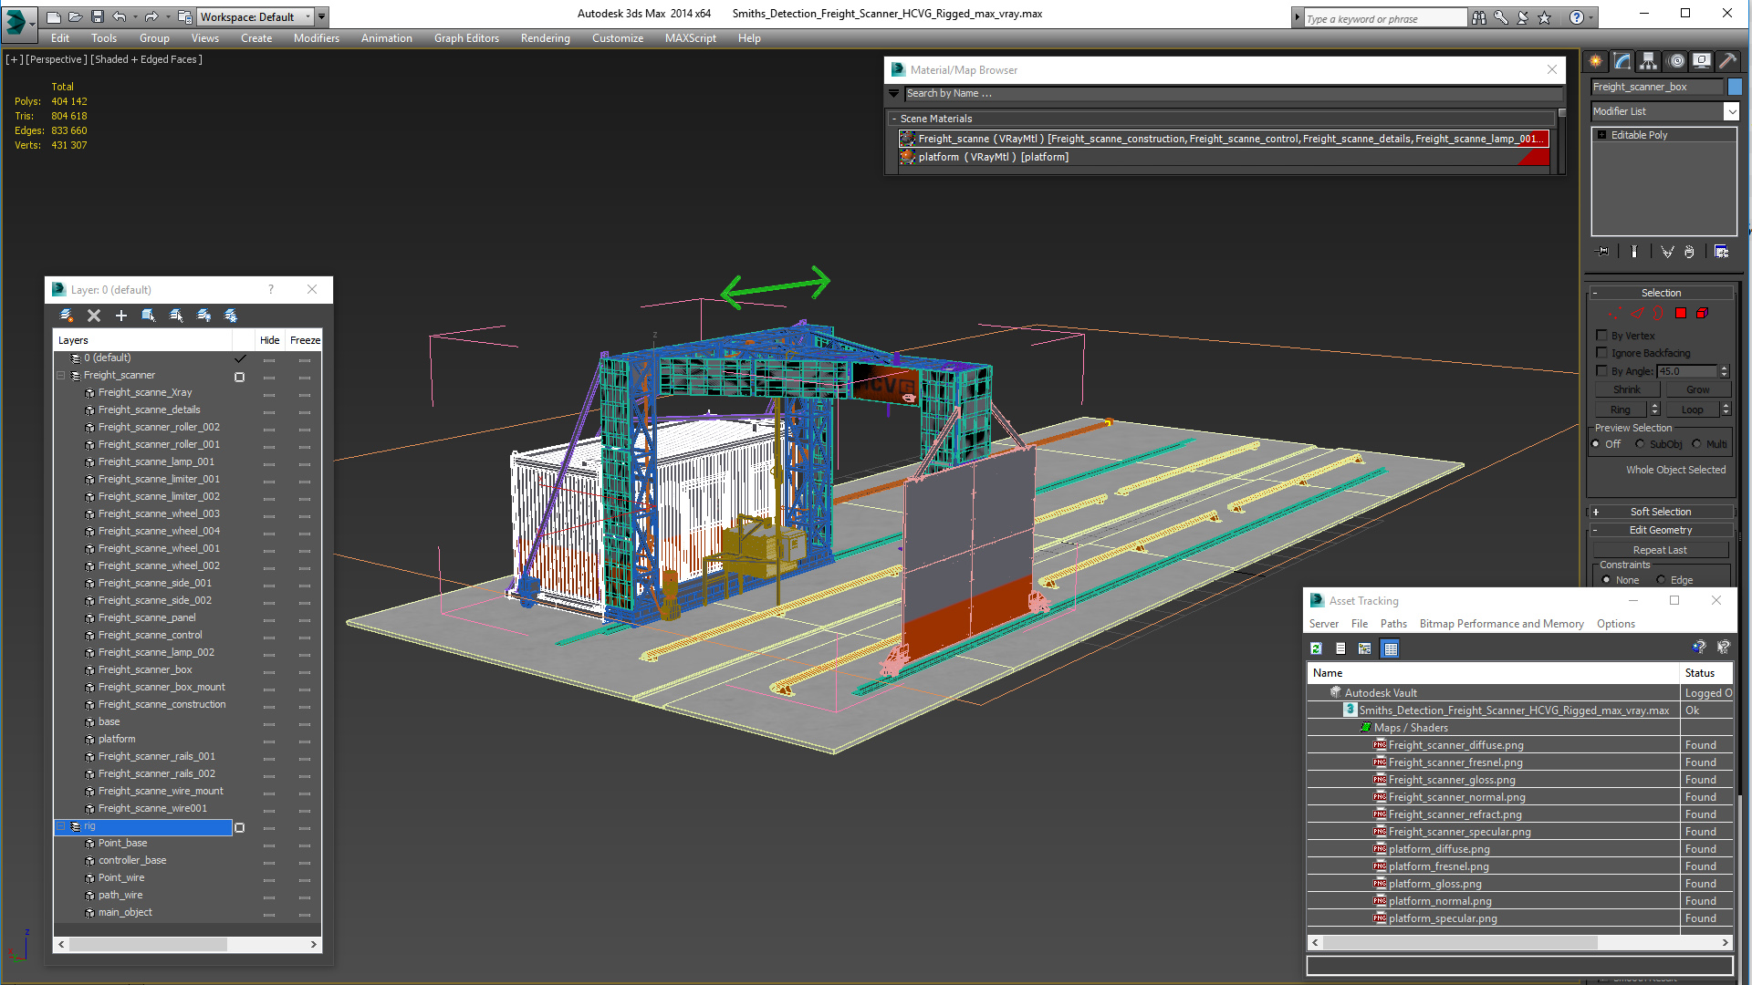Open the Utilities hammer panel tab
1752x985 pixels.
point(1727,61)
